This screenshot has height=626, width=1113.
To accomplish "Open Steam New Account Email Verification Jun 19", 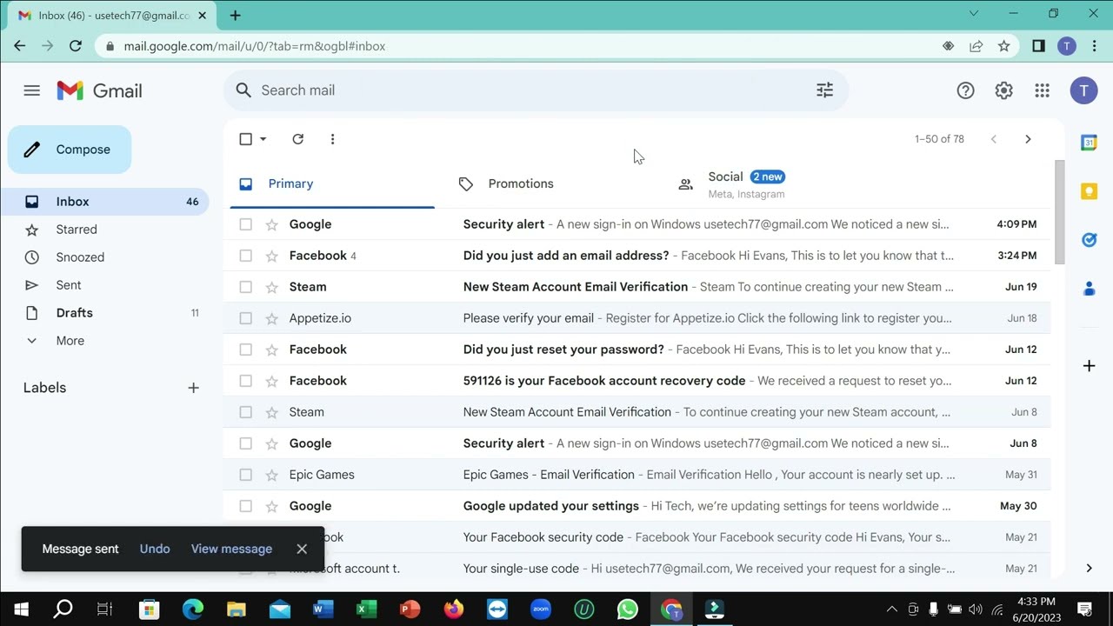I will coord(636,287).
